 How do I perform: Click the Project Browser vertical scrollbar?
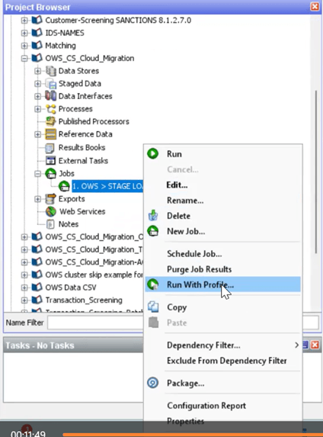[315, 172]
